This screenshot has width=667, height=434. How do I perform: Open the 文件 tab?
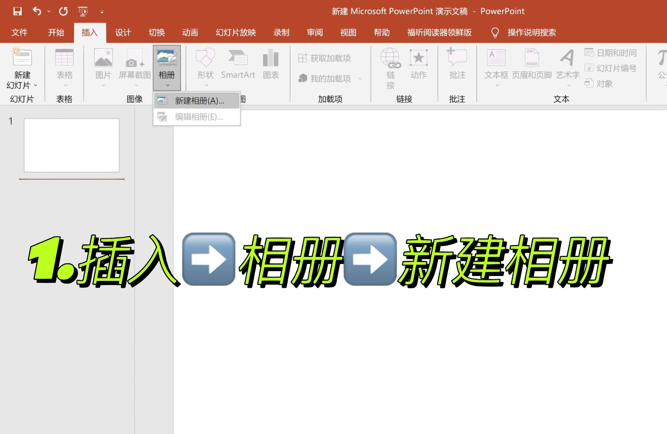(x=19, y=32)
